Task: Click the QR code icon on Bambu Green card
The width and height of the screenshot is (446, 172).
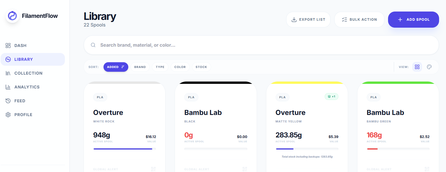Action: click(x=427, y=169)
